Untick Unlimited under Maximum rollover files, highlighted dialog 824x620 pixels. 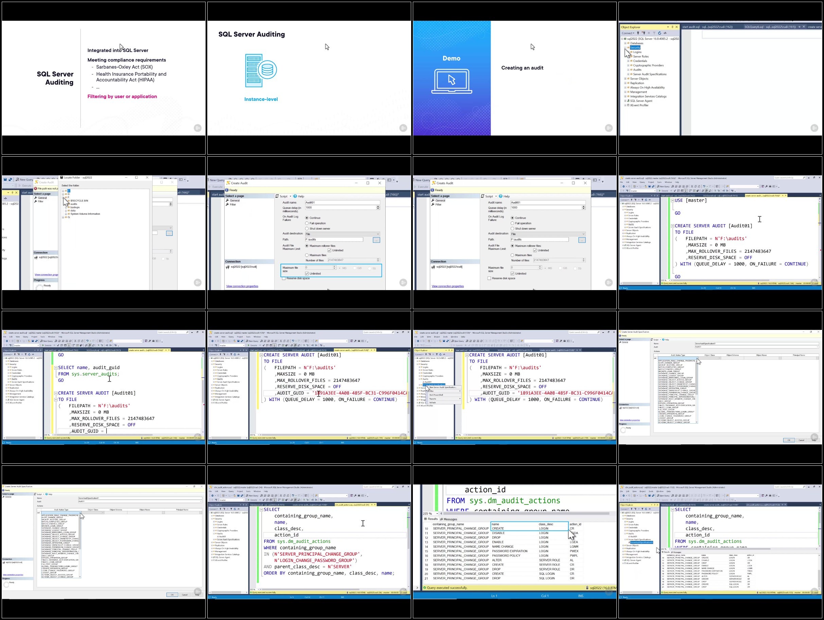(329, 251)
